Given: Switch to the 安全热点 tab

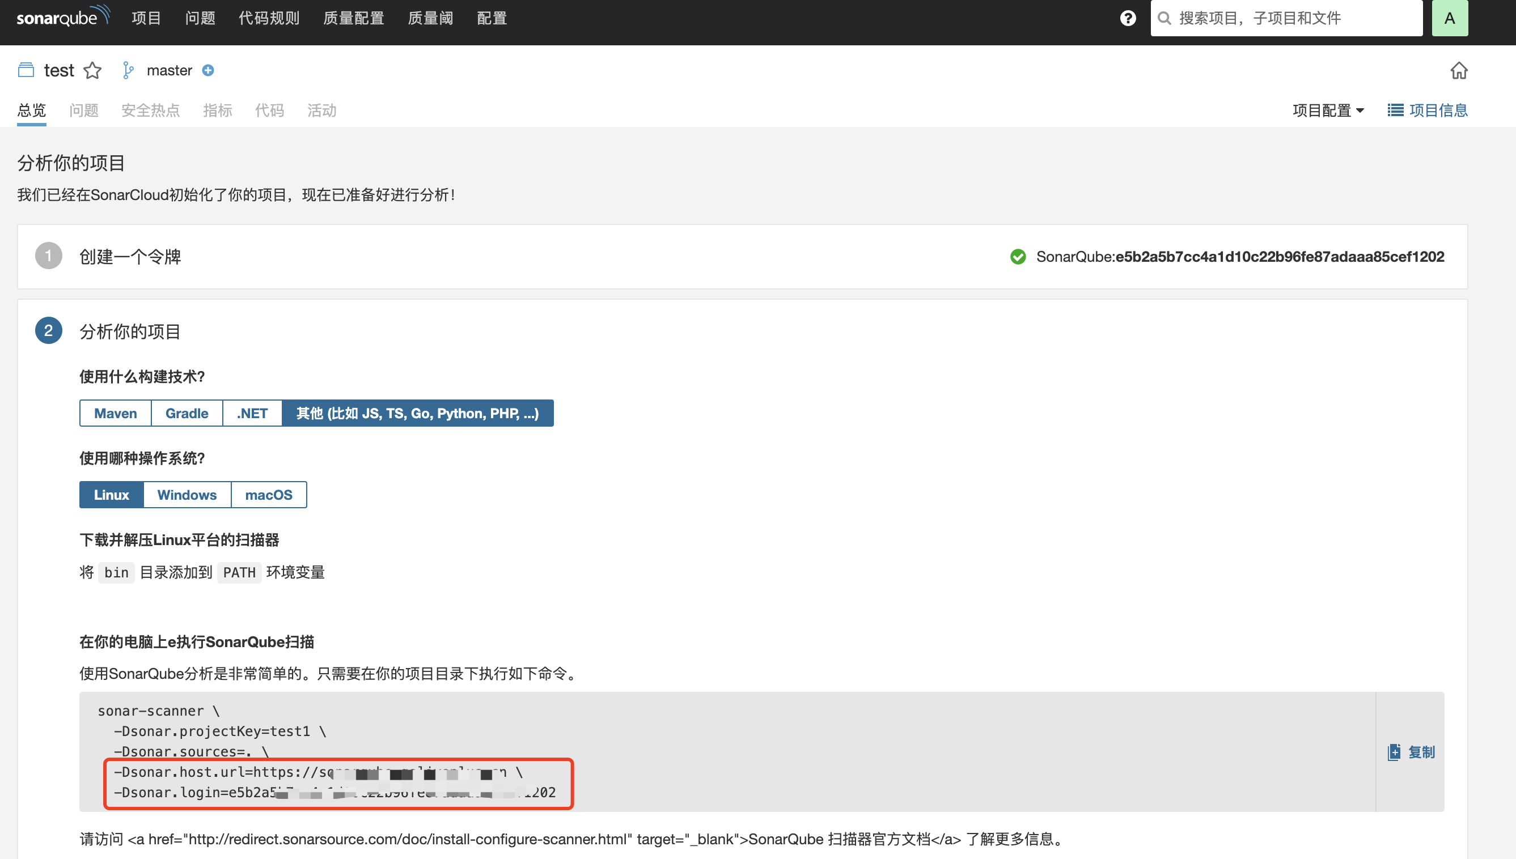Looking at the screenshot, I should coord(150,110).
